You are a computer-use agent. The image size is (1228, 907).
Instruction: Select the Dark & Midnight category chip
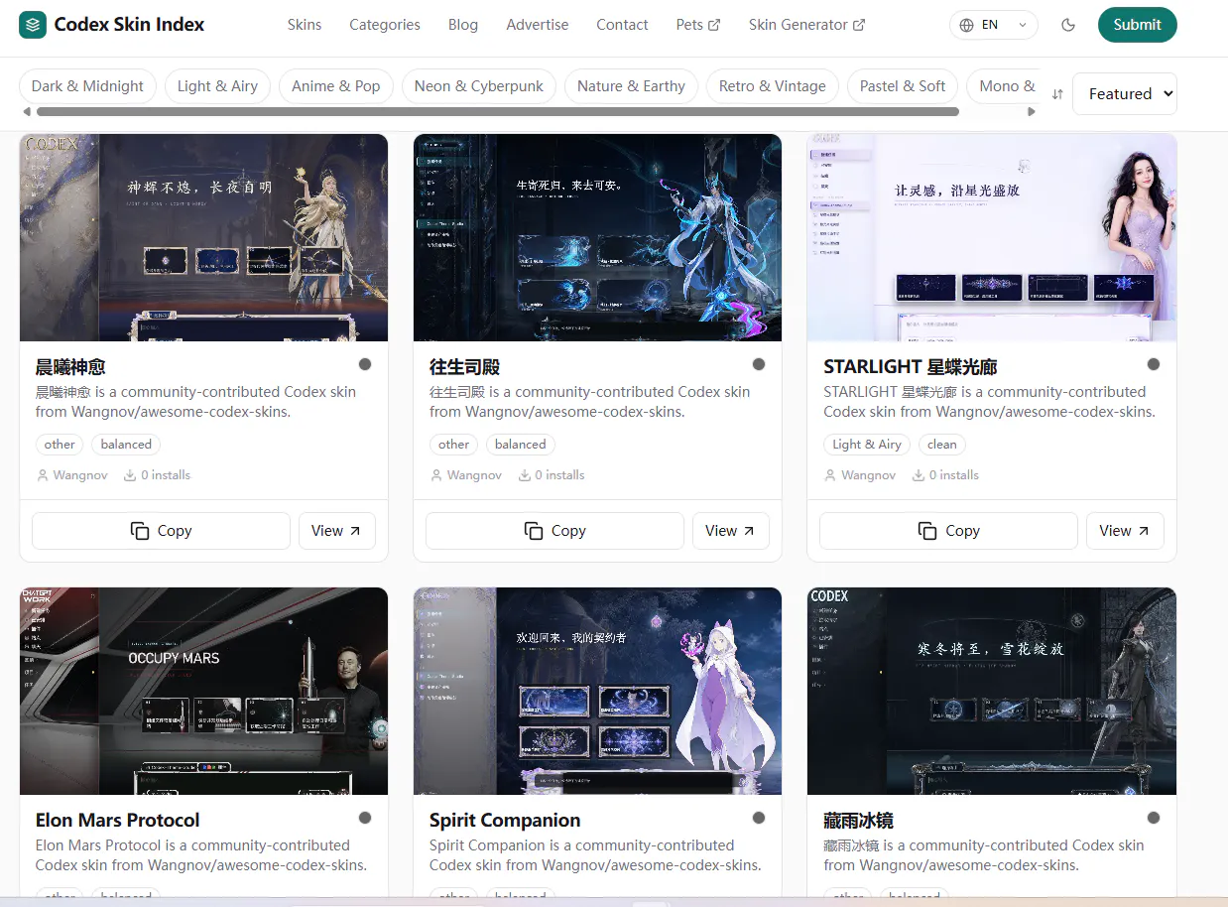click(x=87, y=86)
